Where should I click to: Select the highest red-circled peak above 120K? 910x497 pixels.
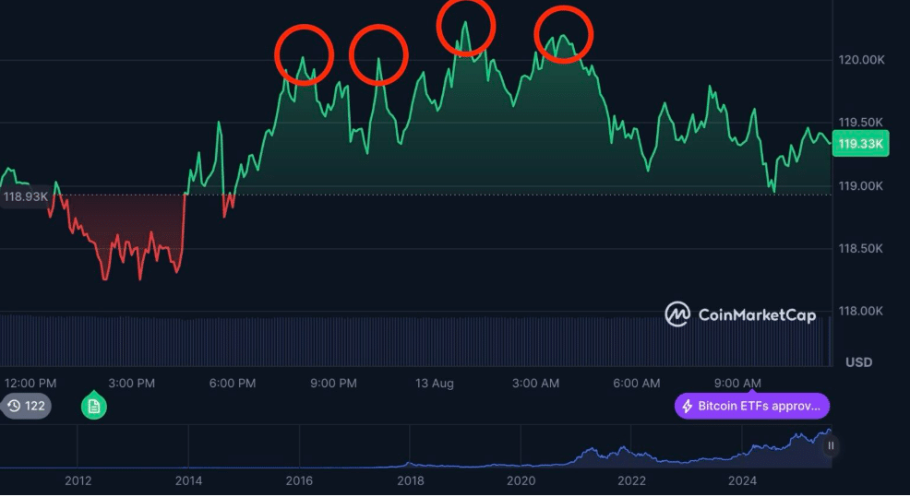tap(465, 27)
